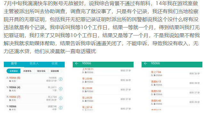Click '响铃 28 秒' duration text

click(x=194, y=83)
